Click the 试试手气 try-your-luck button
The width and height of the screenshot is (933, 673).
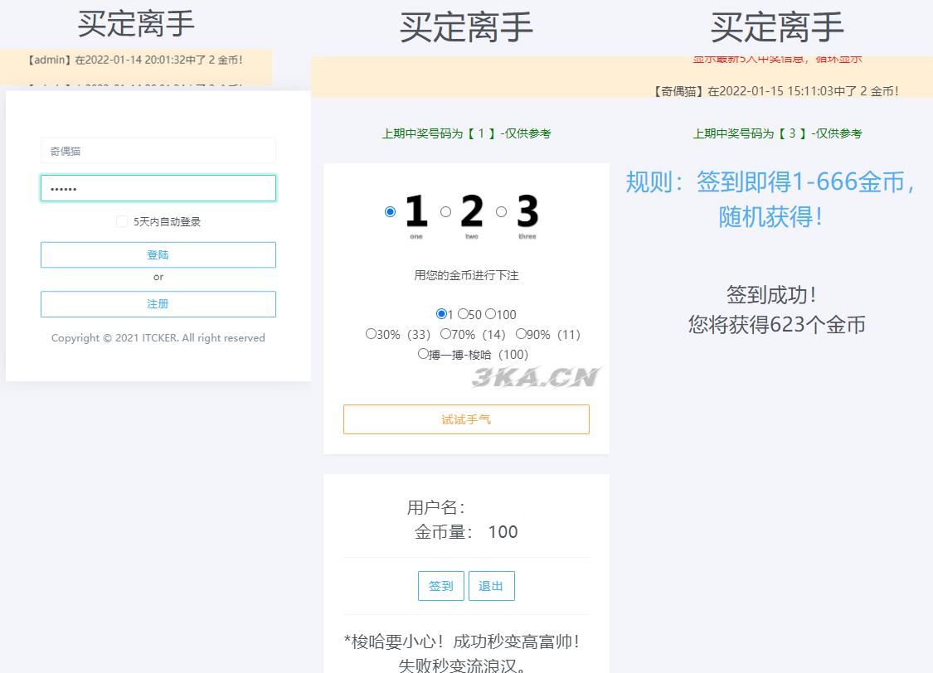pyautogui.click(x=466, y=419)
